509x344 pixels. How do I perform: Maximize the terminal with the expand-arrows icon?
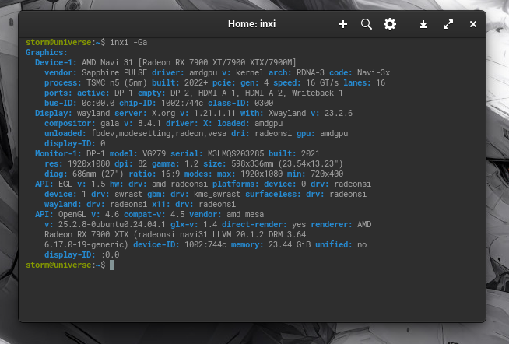(x=448, y=24)
